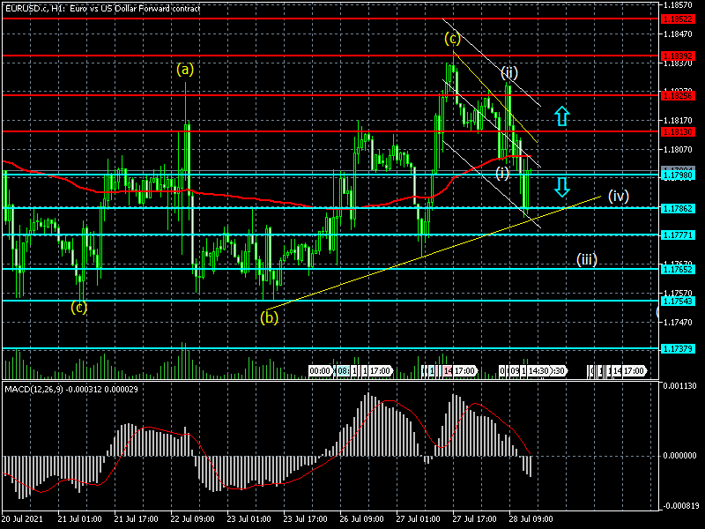Click the 22 Jul 09:00 time axis label
This screenshot has height=529, width=705.
[x=192, y=518]
